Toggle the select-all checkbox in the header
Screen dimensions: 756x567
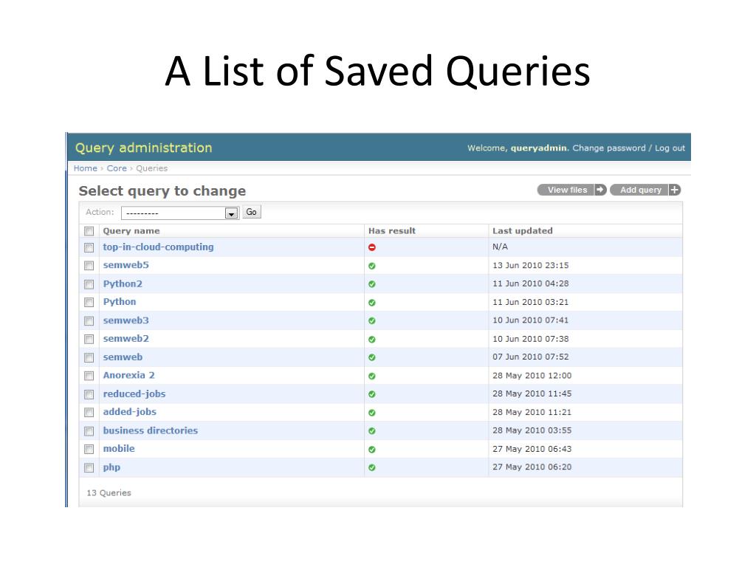(x=89, y=231)
